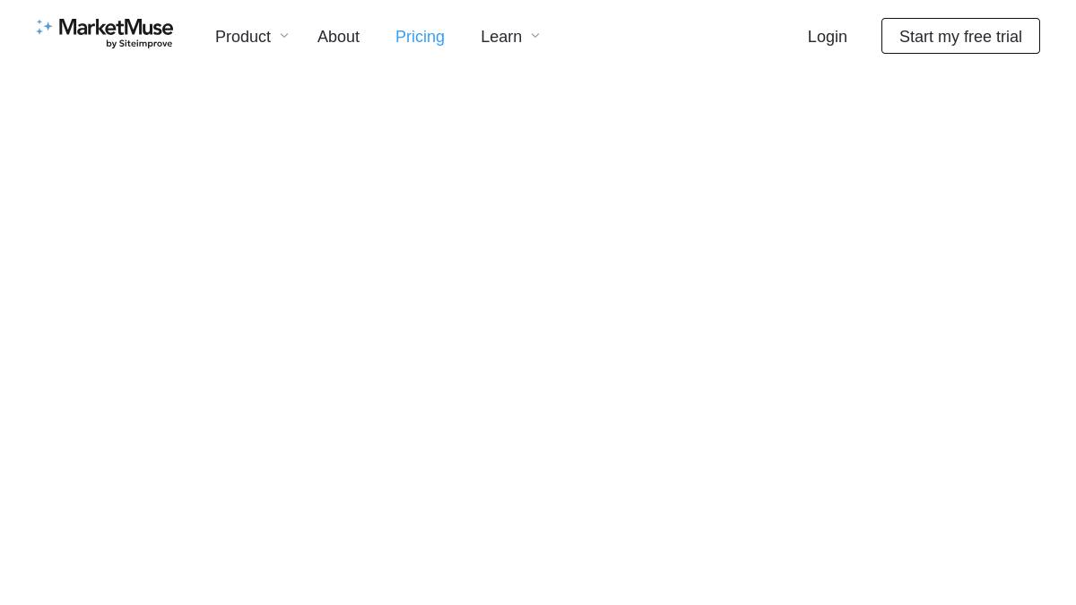Select the highlighted Pricing nav link
The image size is (1076, 605).
pos(420,37)
